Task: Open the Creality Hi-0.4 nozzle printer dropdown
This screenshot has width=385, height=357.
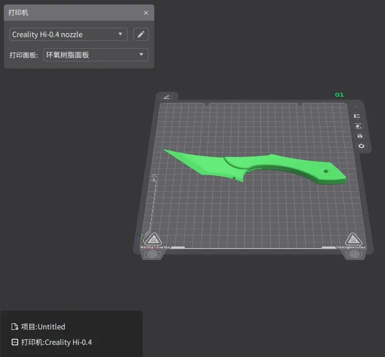Action: pyautogui.click(x=69, y=34)
